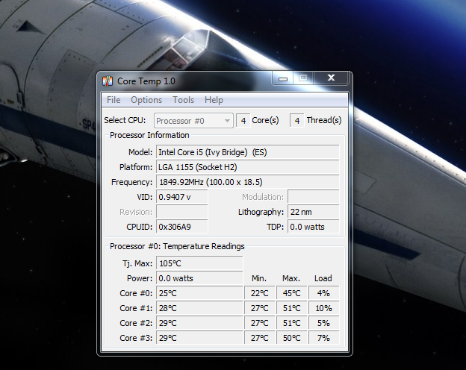Image resolution: width=466 pixels, height=370 pixels.
Task: Click the disabled maximize button
Action: click(303, 78)
